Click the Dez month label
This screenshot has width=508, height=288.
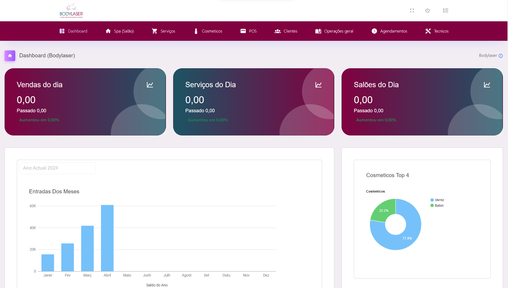coord(266,275)
